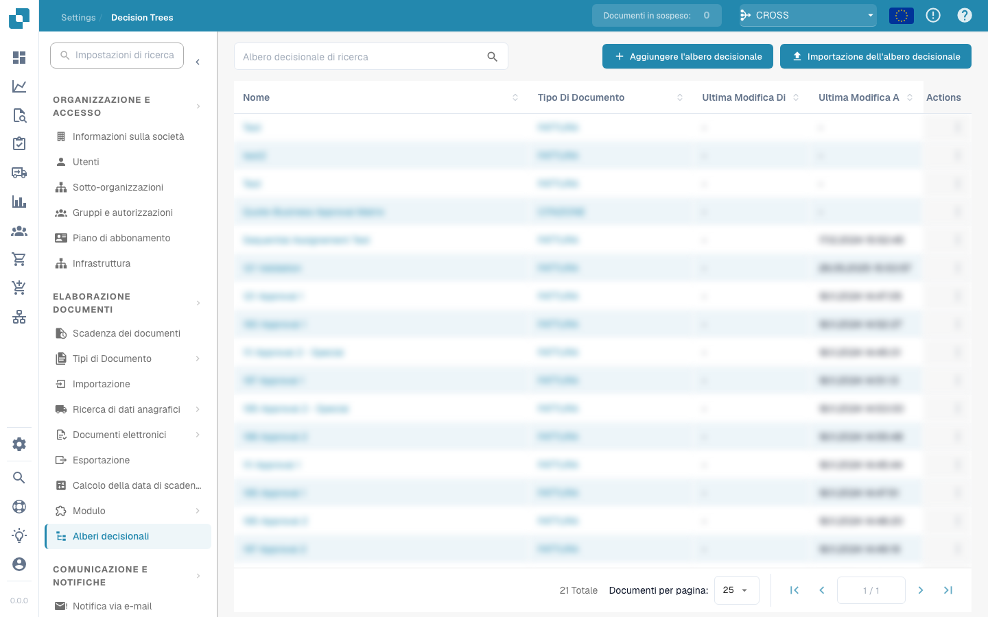Image resolution: width=988 pixels, height=617 pixels.
Task: Open the shopping cart icon
Action: (19, 259)
